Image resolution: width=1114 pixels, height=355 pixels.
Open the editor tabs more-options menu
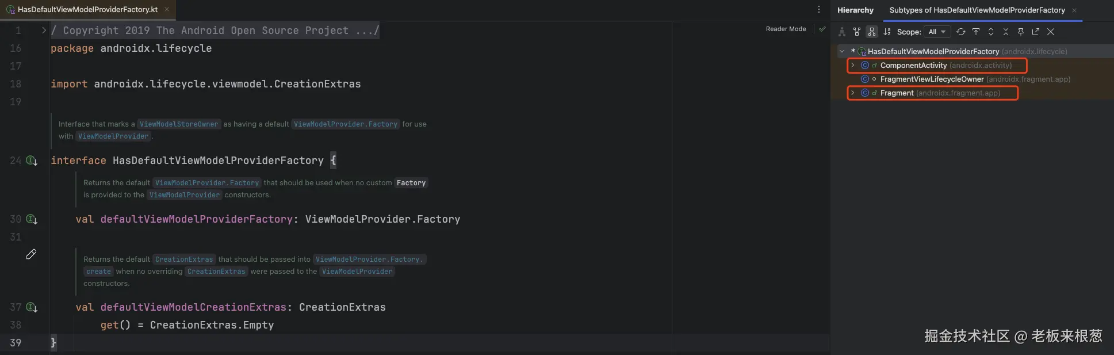tap(819, 10)
